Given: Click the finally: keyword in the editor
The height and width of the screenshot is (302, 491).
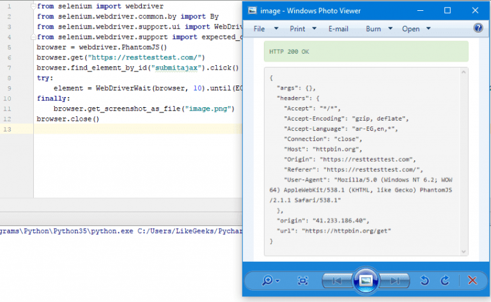Looking at the screenshot, I should point(53,98).
